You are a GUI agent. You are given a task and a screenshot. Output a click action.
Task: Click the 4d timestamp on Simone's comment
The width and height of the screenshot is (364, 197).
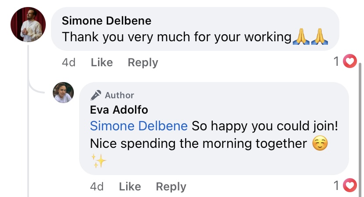(69, 62)
